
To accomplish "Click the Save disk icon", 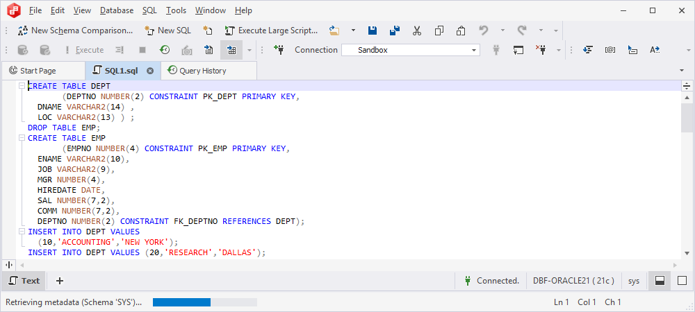I will click(x=373, y=31).
